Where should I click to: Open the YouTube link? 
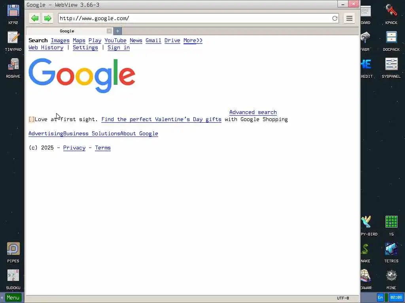point(115,41)
